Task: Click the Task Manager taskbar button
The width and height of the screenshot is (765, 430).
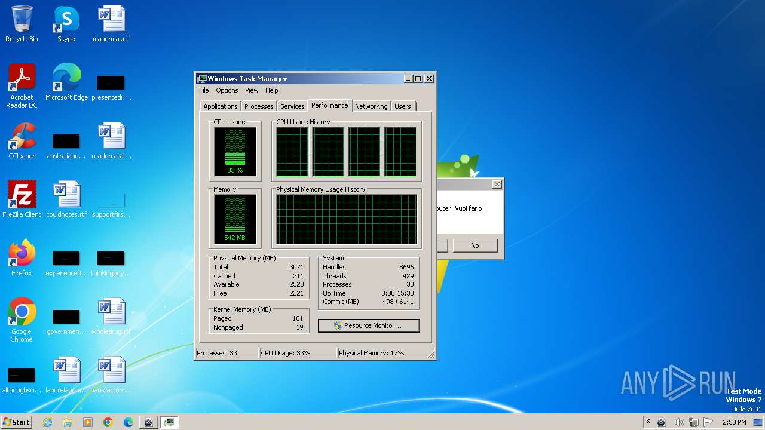Action: [169, 422]
